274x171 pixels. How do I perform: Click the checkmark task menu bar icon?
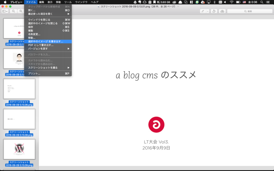[x=186, y=2]
